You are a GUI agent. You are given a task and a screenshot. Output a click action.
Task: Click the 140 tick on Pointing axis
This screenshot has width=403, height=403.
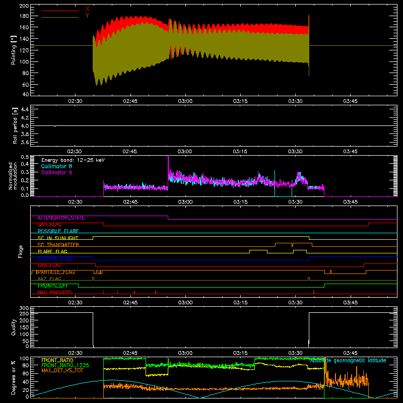click(x=24, y=39)
